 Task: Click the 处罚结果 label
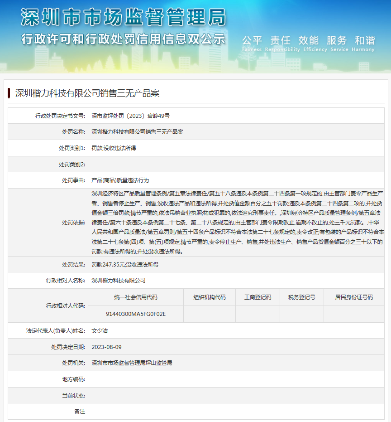(x=73, y=265)
